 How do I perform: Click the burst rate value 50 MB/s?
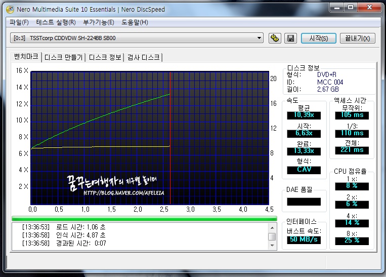pyautogui.click(x=304, y=240)
